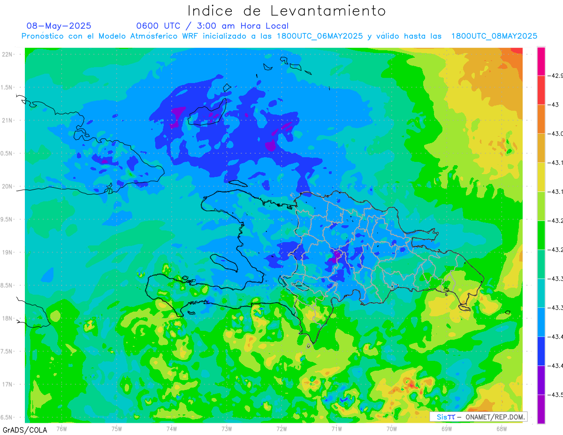Click the '21N' latitude label
The image size is (563, 435).
(7, 120)
